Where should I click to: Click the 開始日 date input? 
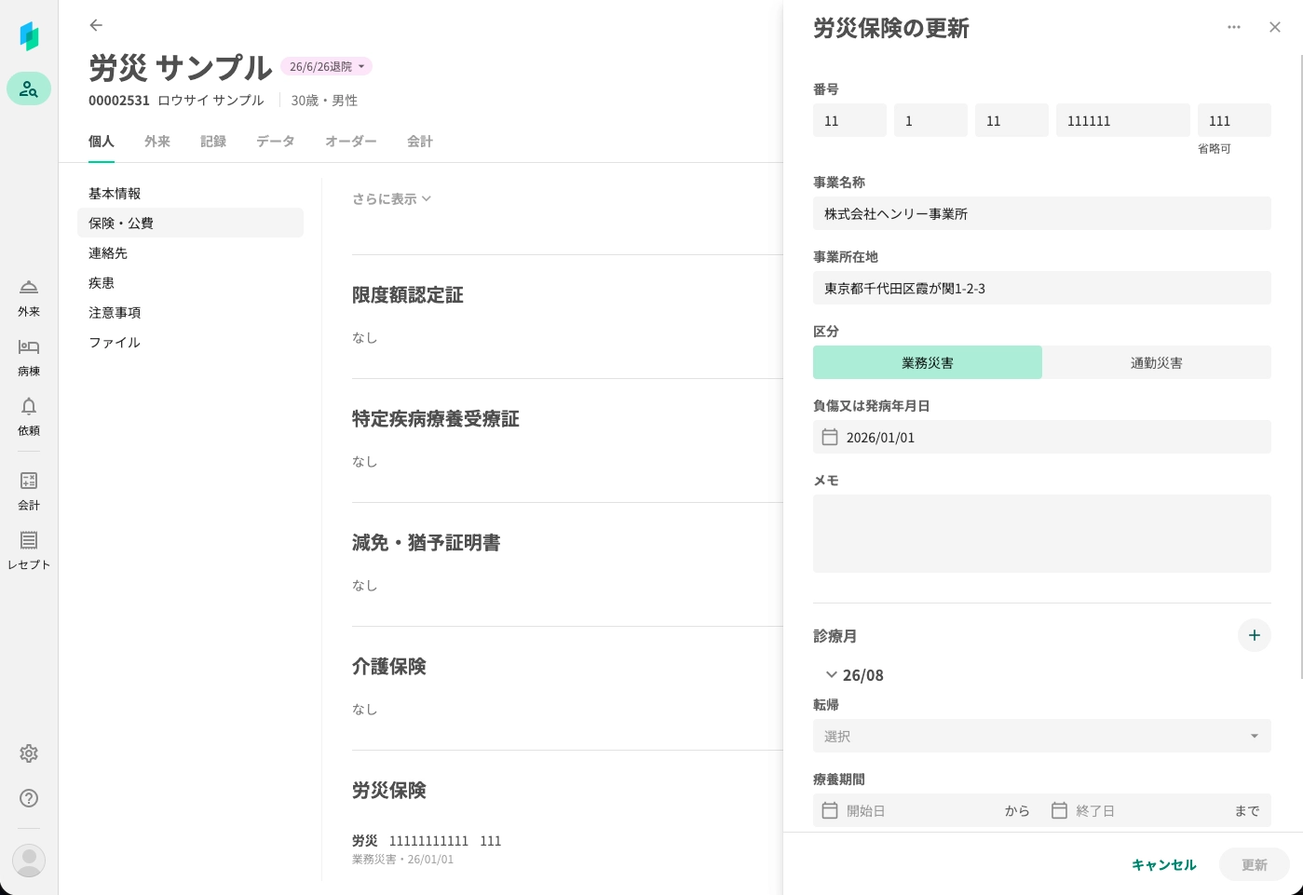point(917,810)
